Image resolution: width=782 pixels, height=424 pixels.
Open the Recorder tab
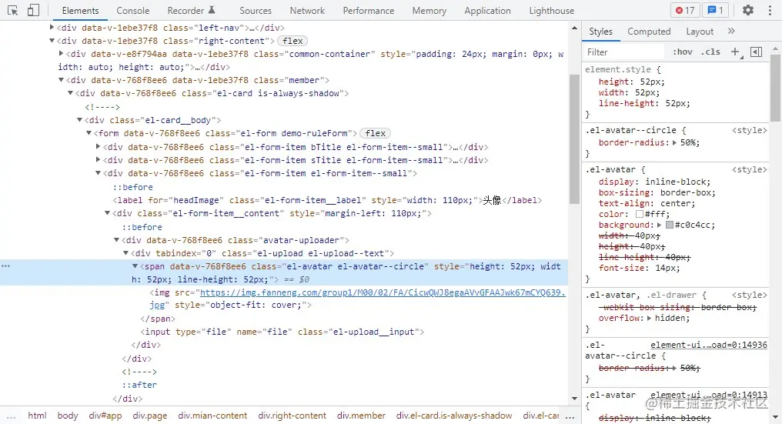[x=191, y=11]
